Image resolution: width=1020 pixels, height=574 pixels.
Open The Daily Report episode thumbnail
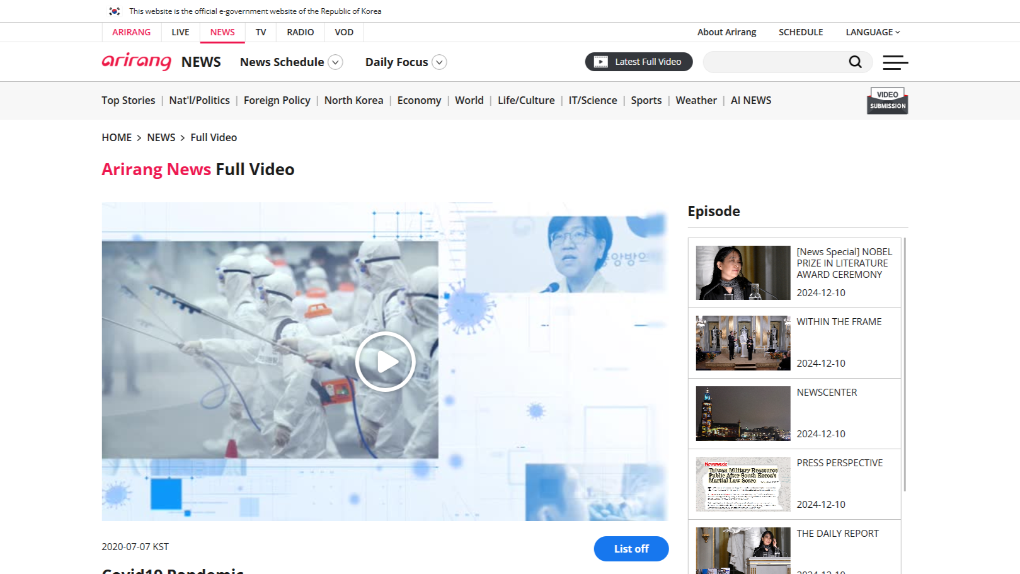click(x=743, y=551)
